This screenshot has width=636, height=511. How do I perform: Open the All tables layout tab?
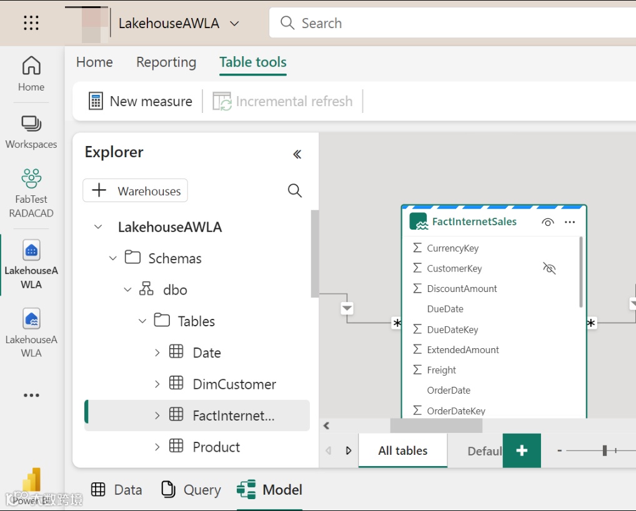point(403,450)
